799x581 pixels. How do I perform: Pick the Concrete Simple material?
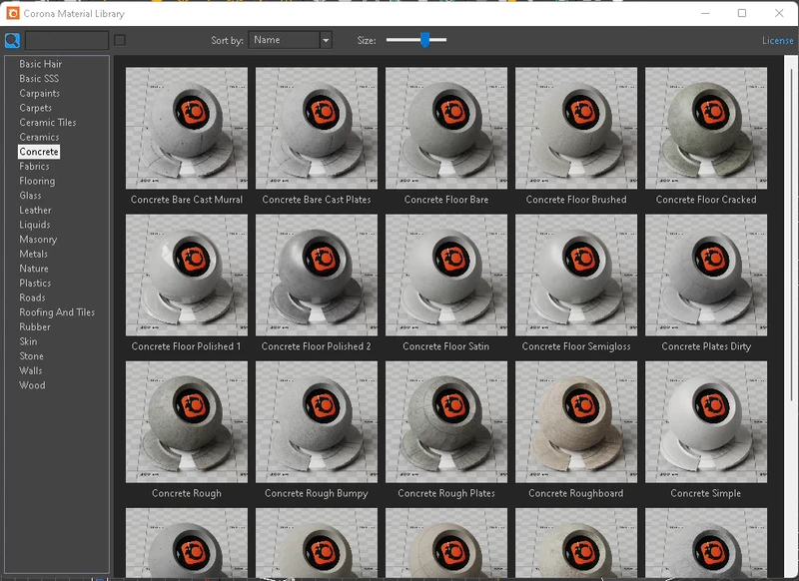(706, 421)
